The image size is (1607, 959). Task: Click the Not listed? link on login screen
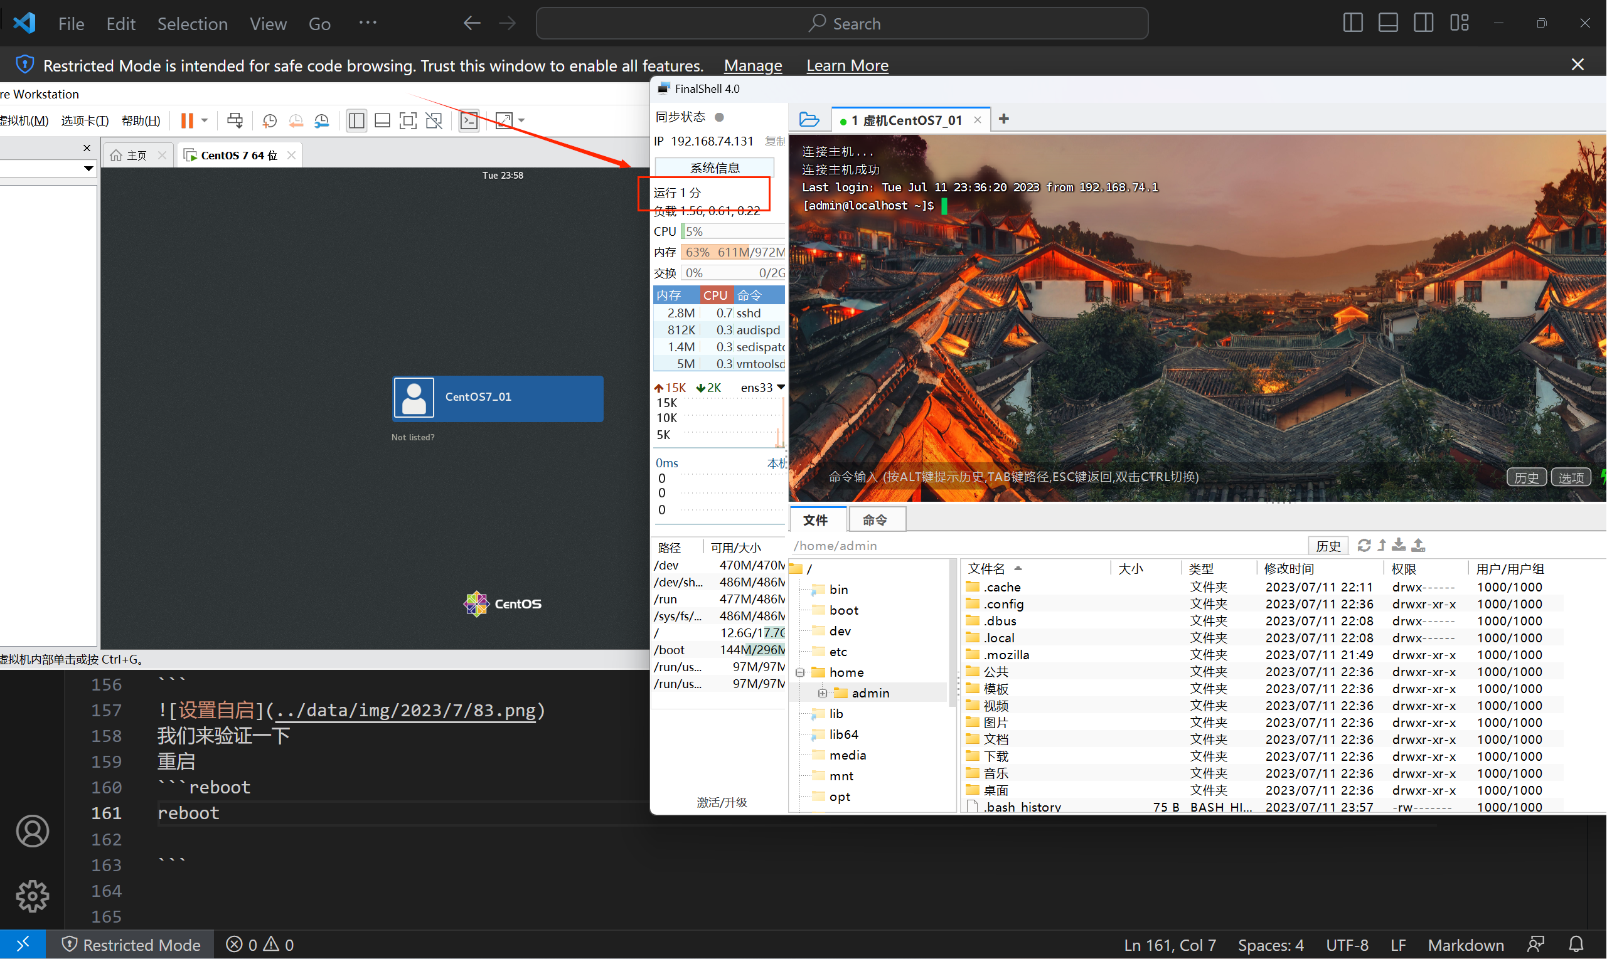412,438
